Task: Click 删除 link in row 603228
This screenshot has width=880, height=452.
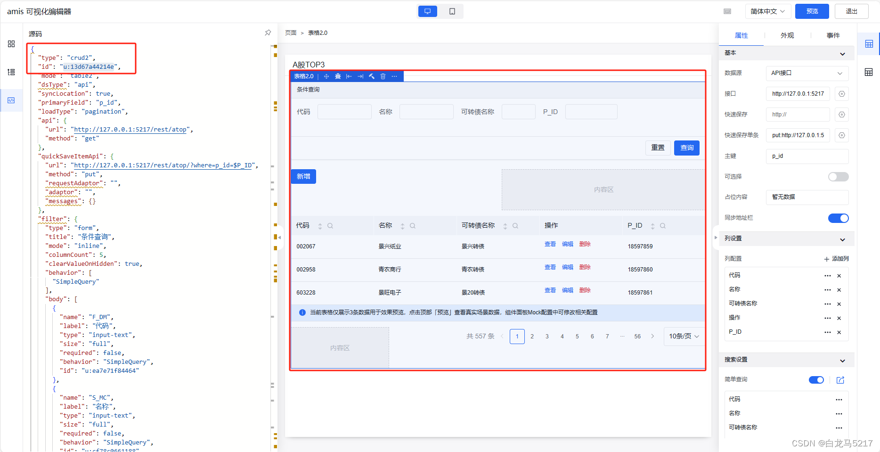Action: click(585, 290)
